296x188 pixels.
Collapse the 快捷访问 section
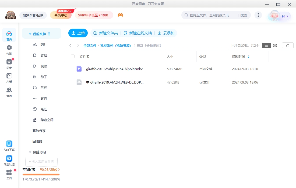[30, 152]
